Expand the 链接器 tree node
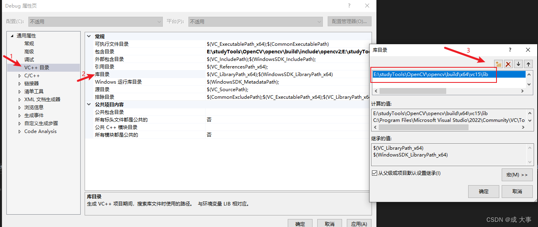 tap(20, 84)
